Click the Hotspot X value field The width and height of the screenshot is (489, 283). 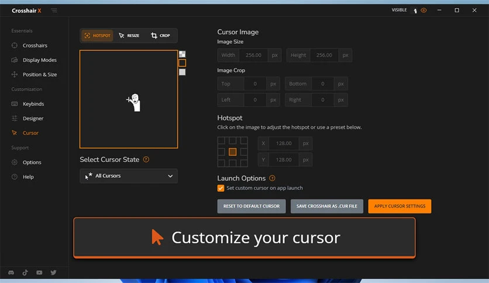284,143
